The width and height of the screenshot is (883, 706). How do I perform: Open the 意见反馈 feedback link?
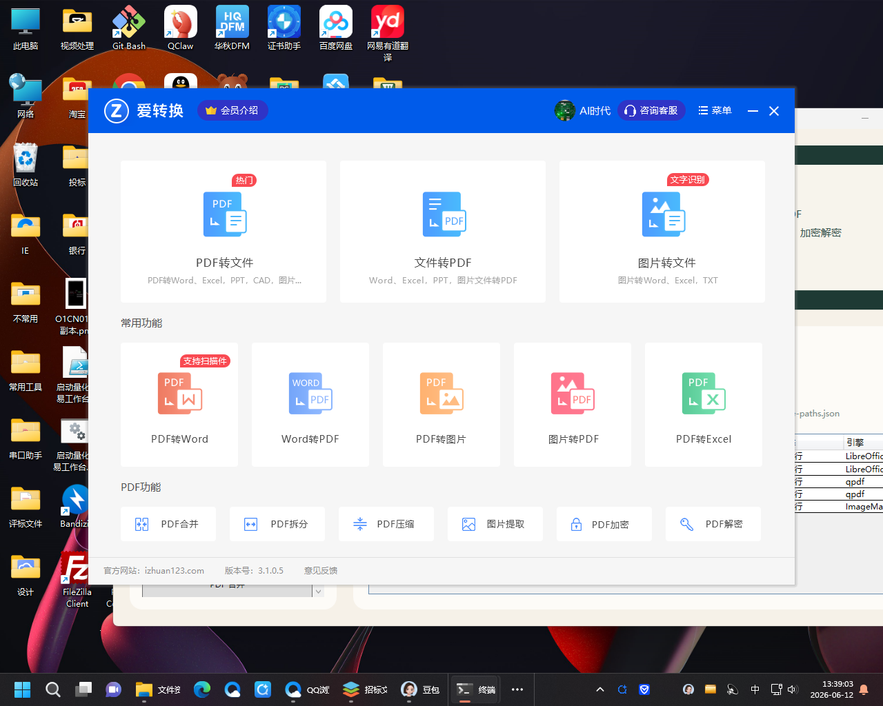321,571
